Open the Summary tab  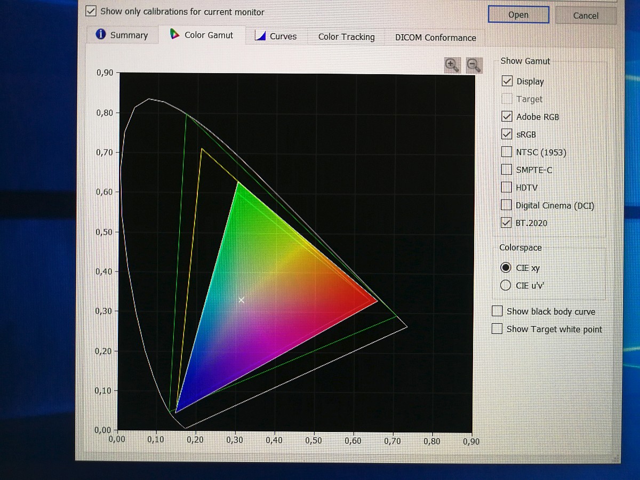pyautogui.click(x=122, y=35)
